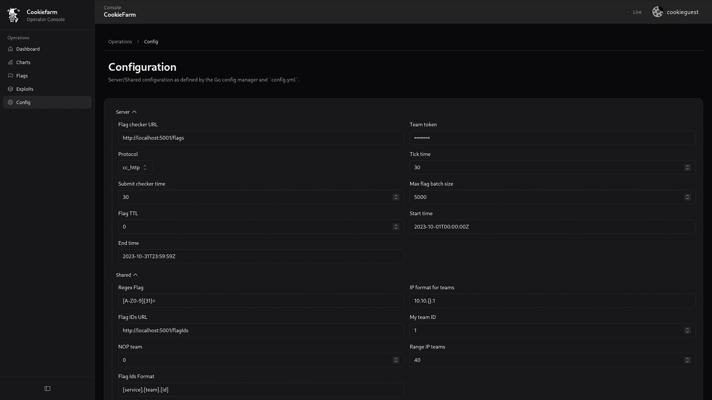Edit the Start time field
Screen dimensions: 712x400
click(x=552, y=227)
